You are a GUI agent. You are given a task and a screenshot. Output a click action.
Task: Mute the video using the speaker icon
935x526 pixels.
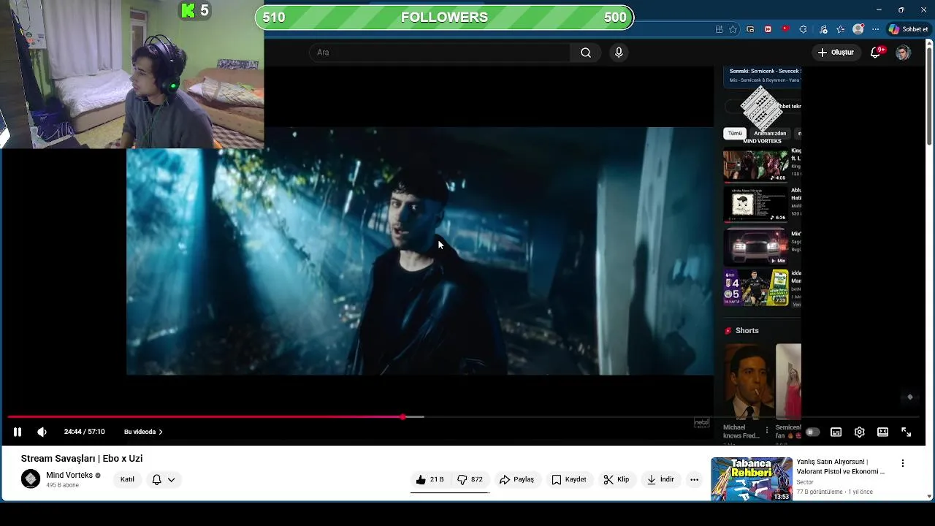point(42,432)
